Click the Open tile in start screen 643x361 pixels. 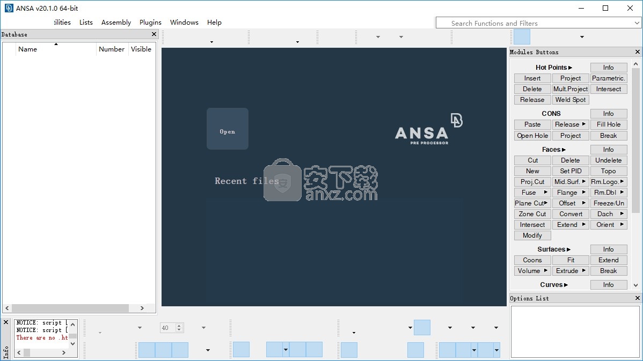tap(227, 129)
